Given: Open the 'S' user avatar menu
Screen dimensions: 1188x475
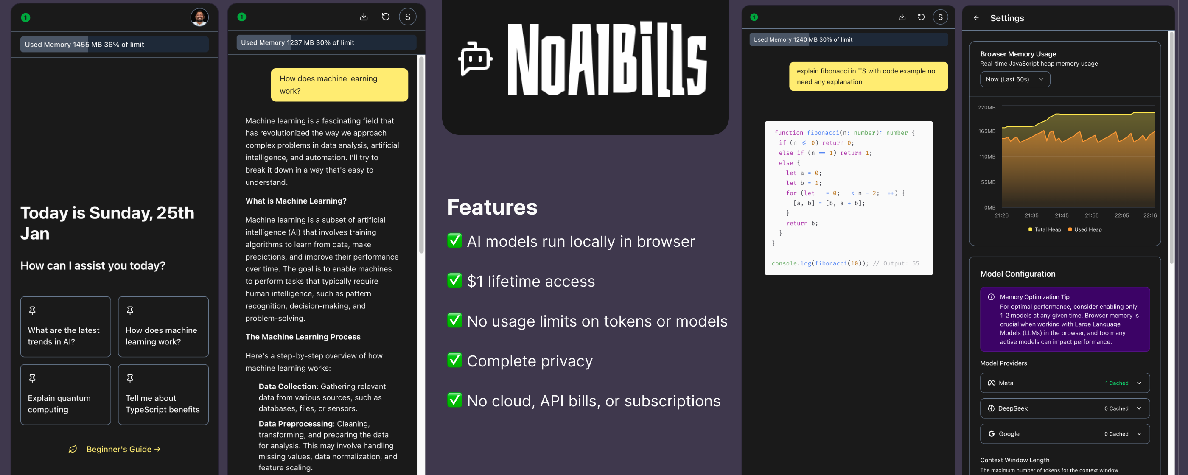Looking at the screenshot, I should coord(407,16).
